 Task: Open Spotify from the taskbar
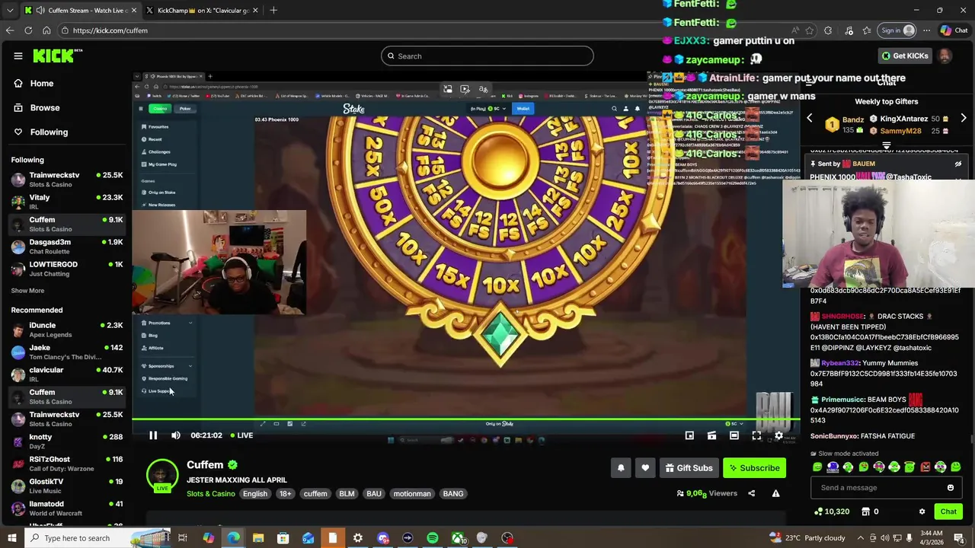tap(433, 538)
